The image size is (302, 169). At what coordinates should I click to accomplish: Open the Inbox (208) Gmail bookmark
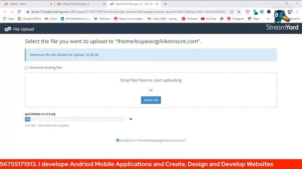point(163,19)
